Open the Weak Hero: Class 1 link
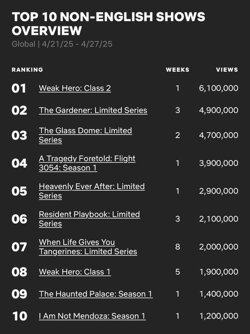250x334 pixels. coord(75,272)
